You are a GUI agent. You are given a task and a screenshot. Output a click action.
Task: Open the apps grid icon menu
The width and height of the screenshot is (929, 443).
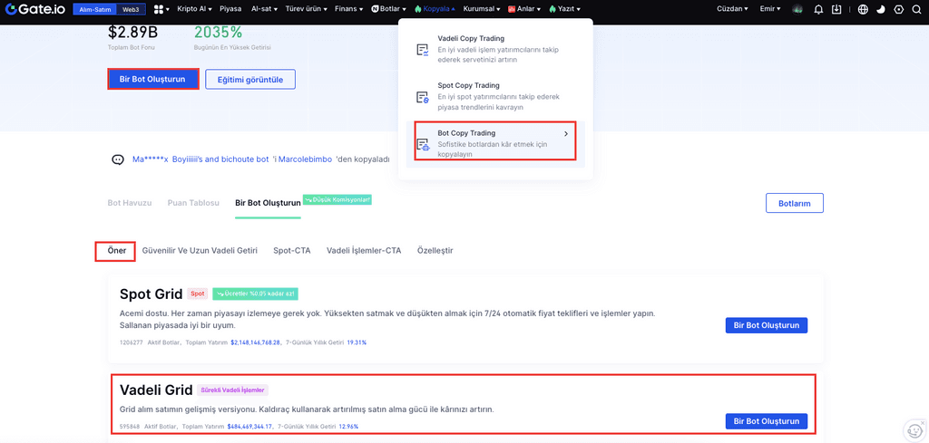coord(159,9)
